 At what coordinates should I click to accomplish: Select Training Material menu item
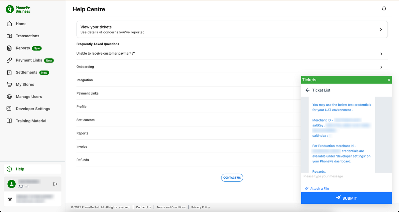pyautogui.click(x=31, y=121)
